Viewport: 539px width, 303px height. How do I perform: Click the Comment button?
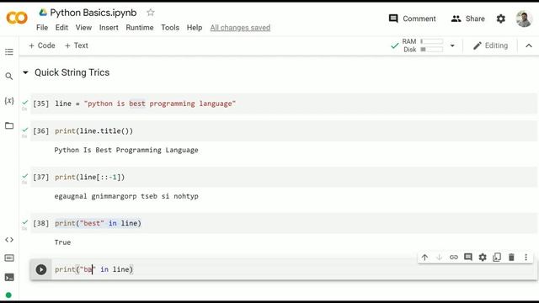pyautogui.click(x=412, y=19)
